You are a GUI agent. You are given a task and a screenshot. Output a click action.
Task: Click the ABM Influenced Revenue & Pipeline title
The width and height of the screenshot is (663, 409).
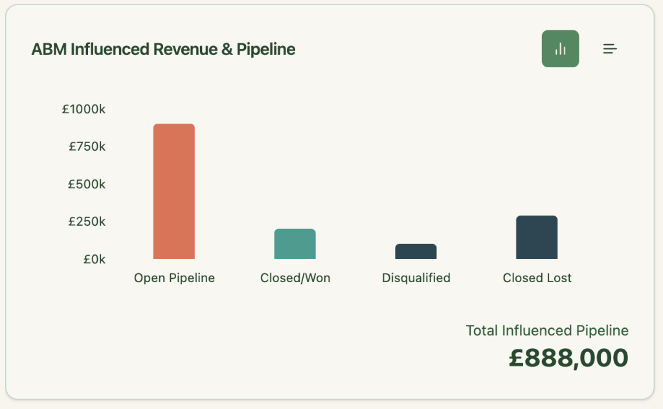[163, 49]
